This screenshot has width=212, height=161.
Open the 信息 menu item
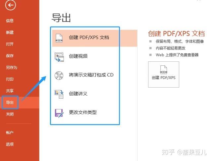pyautogui.click(x=10, y=21)
